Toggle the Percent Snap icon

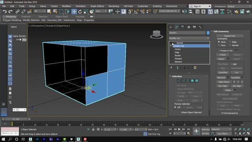pos(143,11)
